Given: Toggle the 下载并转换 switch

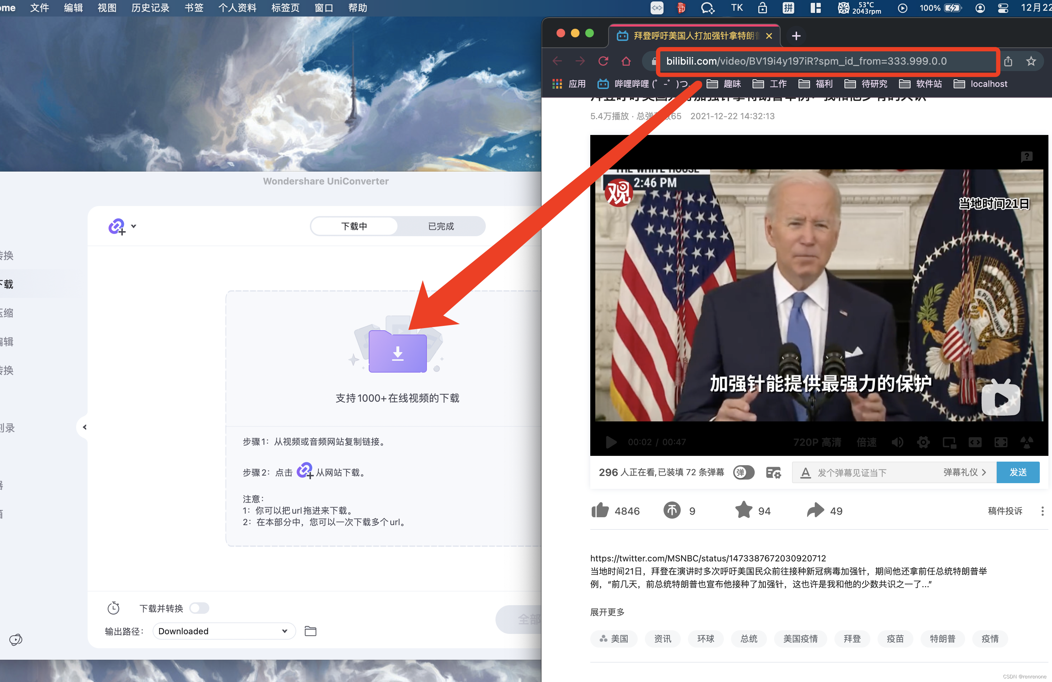Looking at the screenshot, I should point(199,608).
